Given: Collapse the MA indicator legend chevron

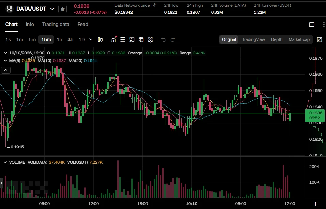Looking at the screenshot, I should (5, 61).
